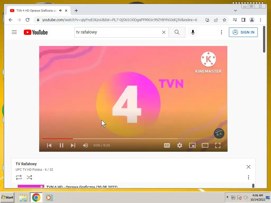This screenshot has height=203, width=271.
Task: Share this page icon
Action: coord(216,20)
